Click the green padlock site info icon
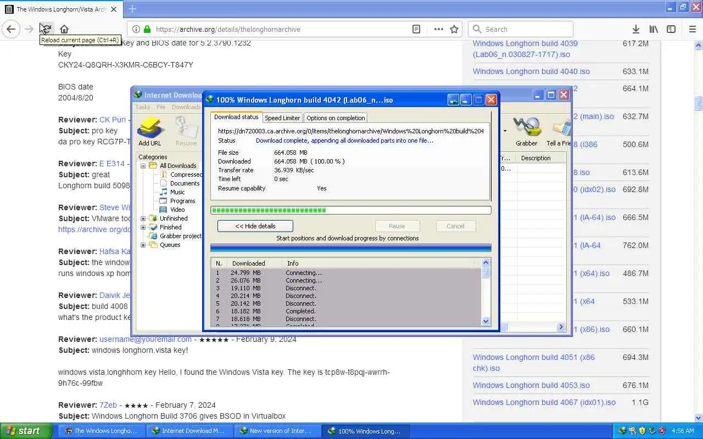Image resolution: width=703 pixels, height=439 pixels. pyautogui.click(x=147, y=29)
